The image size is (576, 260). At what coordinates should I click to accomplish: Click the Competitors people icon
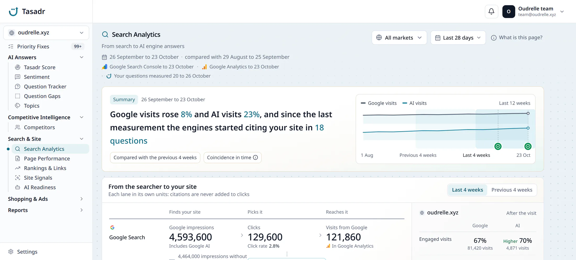[18, 127]
